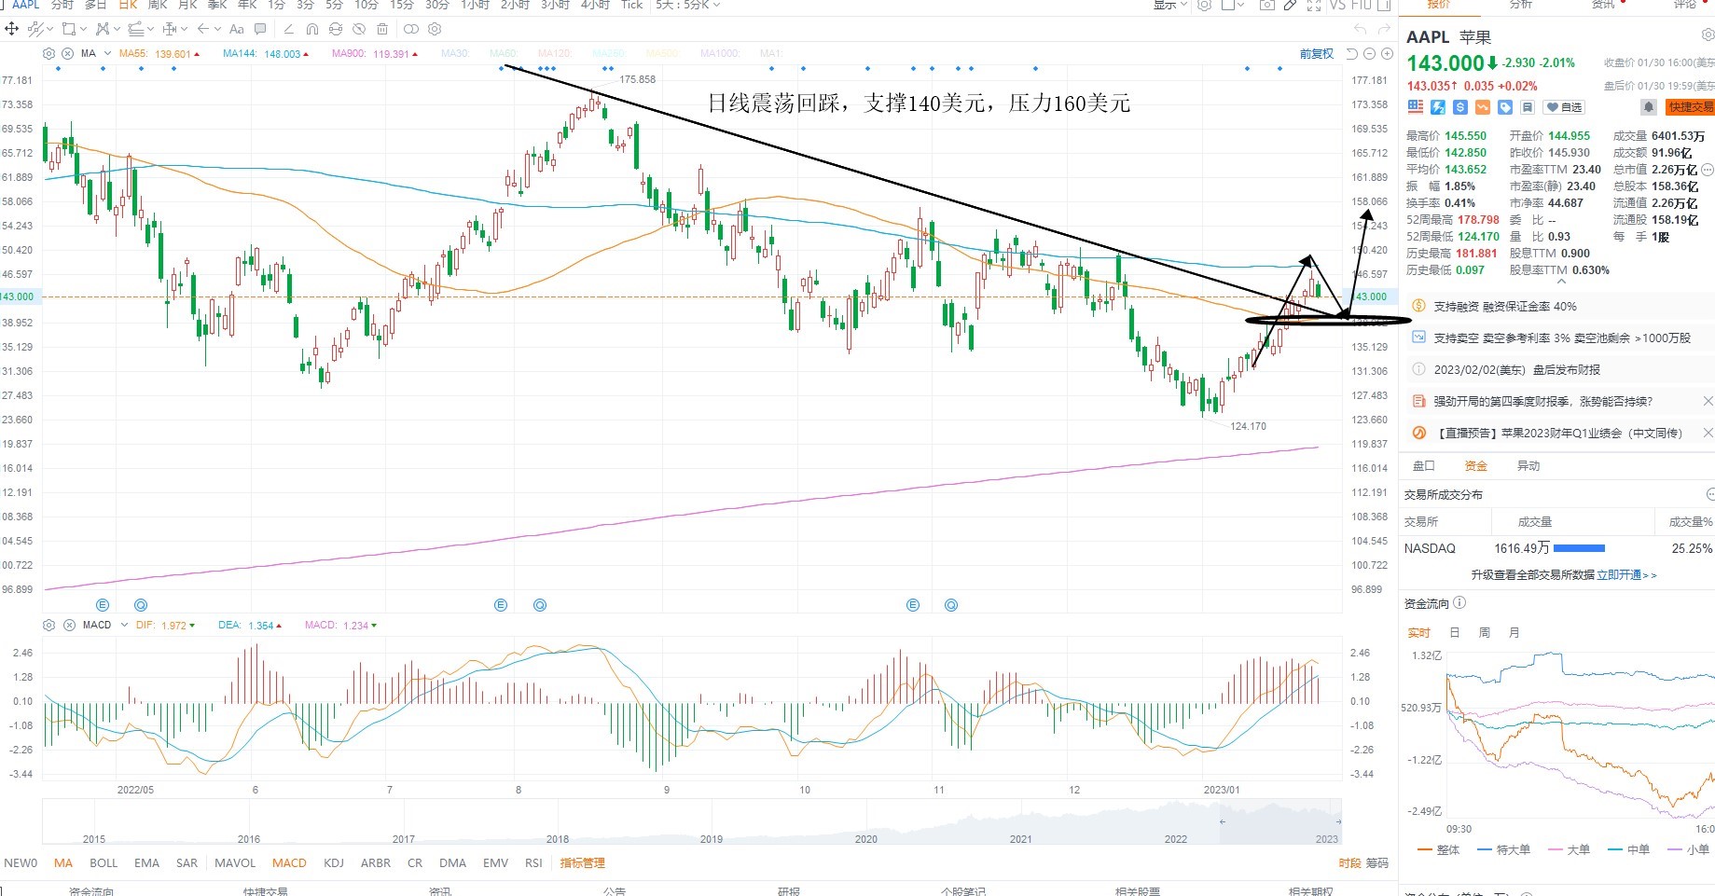Open 指标管理 indicator management
The height and width of the screenshot is (896, 1715).
coord(583,863)
